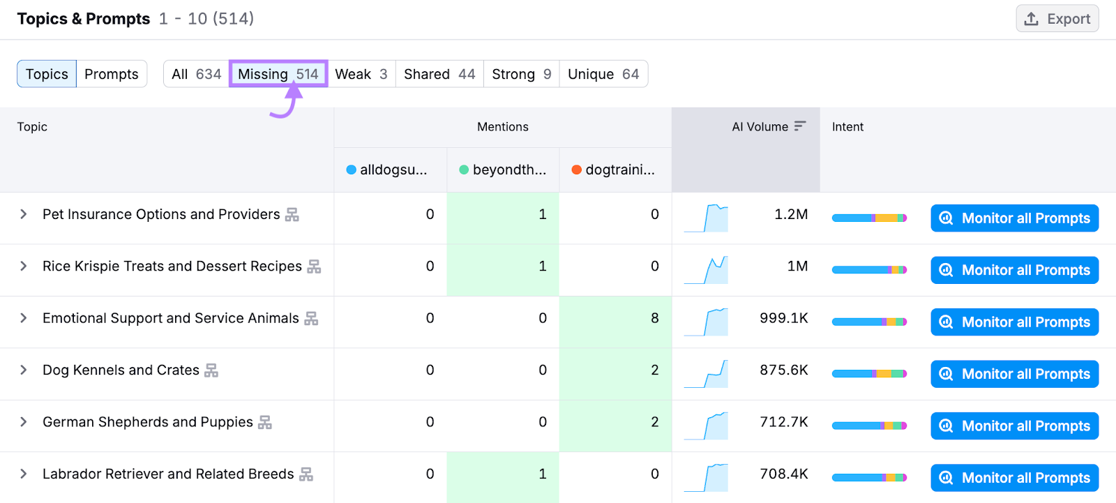Monitor all Prompts for Dog Kennels and Crates
1116x503 pixels.
click(x=1015, y=374)
